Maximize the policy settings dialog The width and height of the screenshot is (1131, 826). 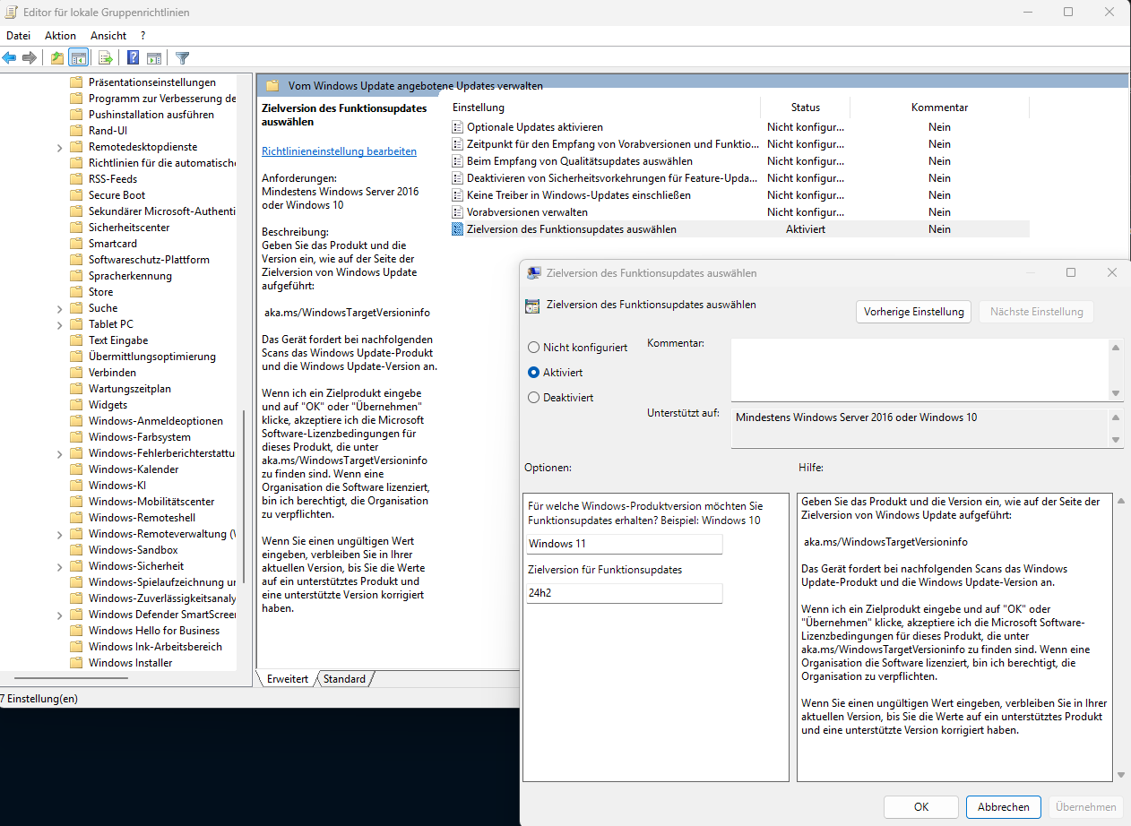point(1071,272)
